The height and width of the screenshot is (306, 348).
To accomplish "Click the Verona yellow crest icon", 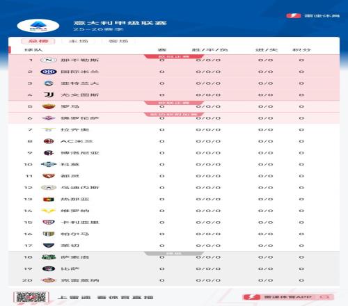I will coord(49,211).
